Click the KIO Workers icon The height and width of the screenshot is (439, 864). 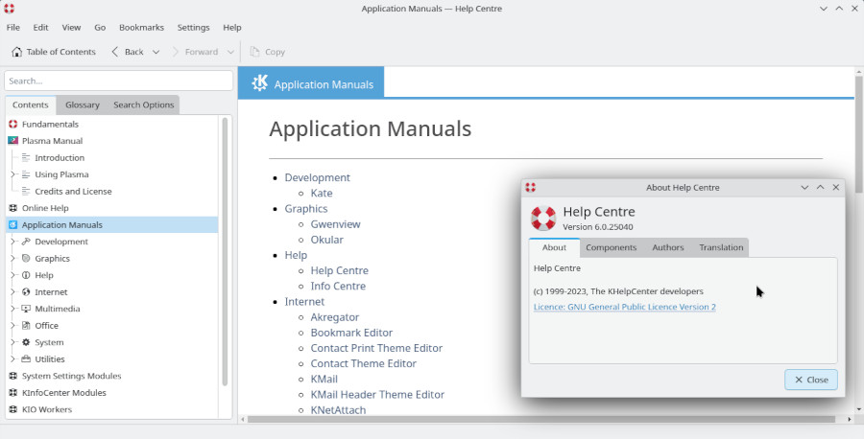pos(13,410)
